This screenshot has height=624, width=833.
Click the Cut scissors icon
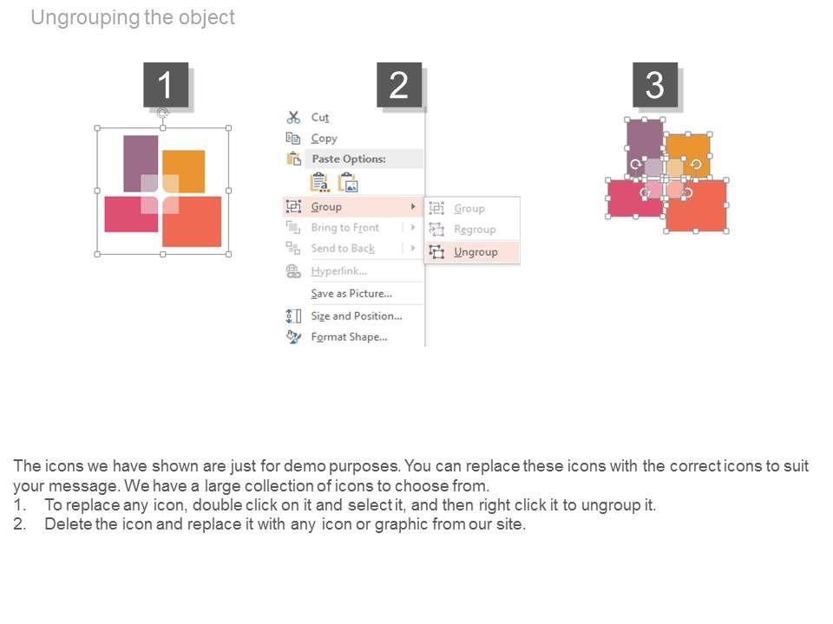[x=293, y=117]
